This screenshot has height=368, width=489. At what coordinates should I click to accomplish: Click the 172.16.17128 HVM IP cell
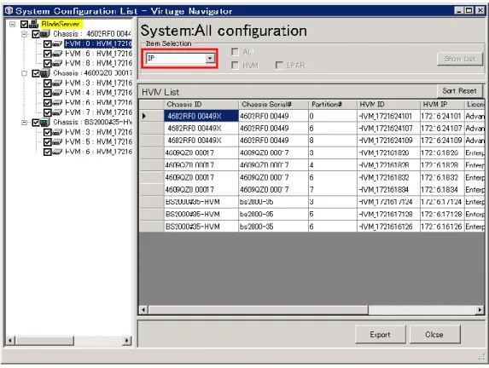(x=442, y=214)
